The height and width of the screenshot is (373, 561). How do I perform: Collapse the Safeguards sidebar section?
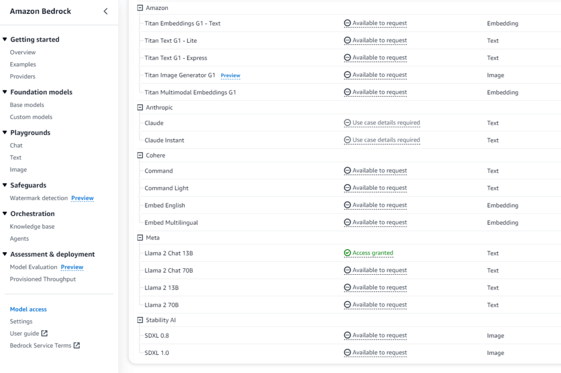4,185
